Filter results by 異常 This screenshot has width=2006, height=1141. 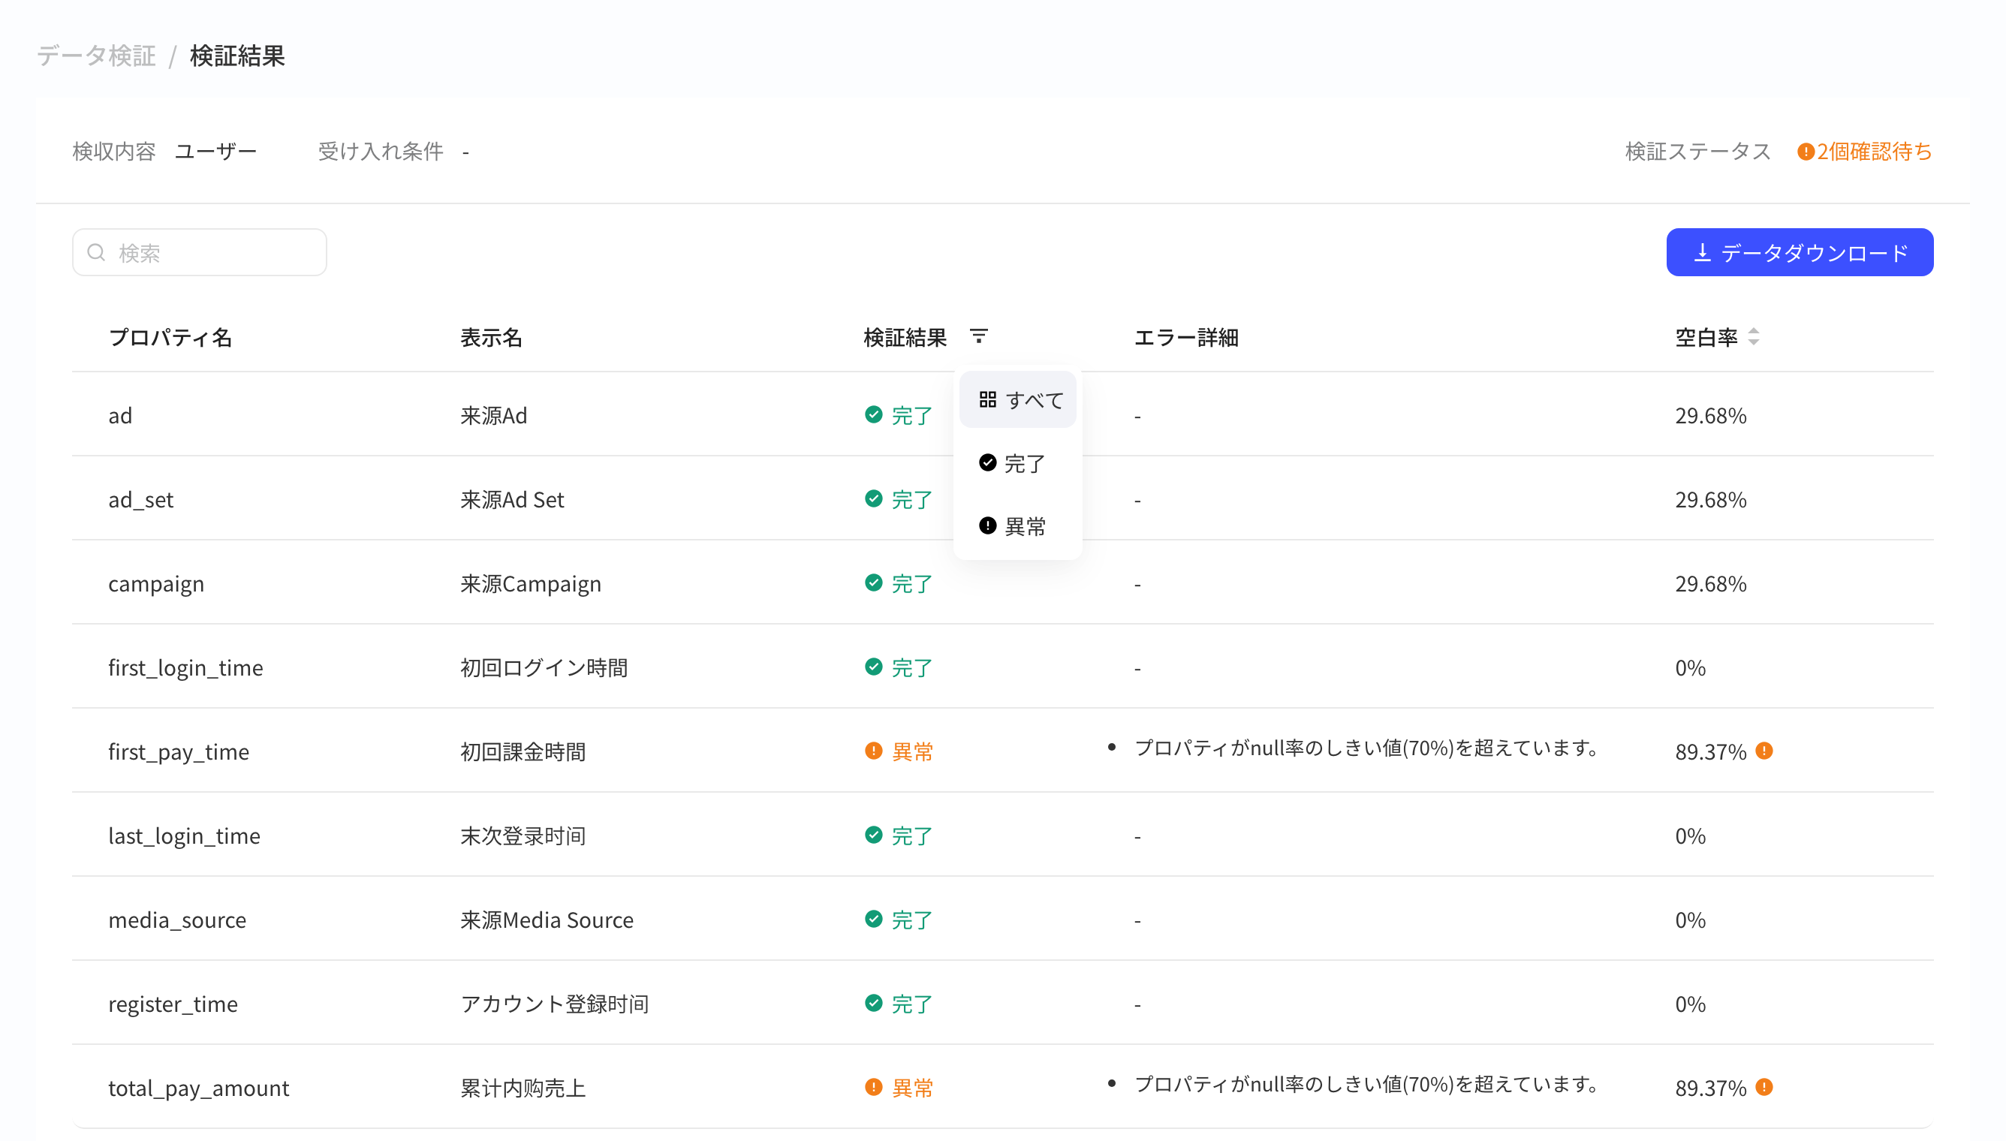click(1018, 525)
